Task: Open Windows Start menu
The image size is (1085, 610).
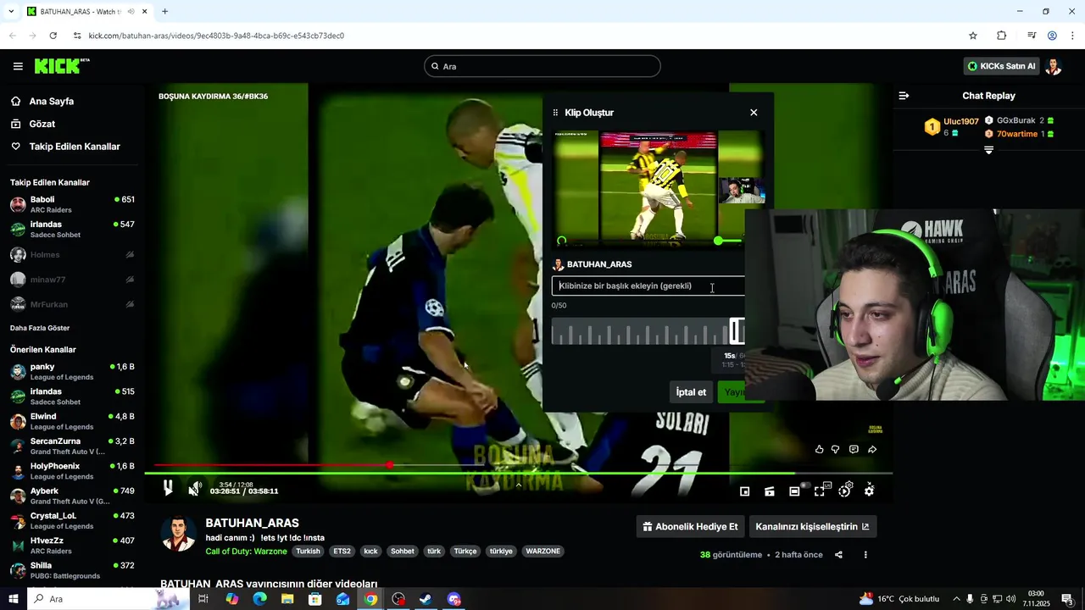Action: tap(13, 599)
